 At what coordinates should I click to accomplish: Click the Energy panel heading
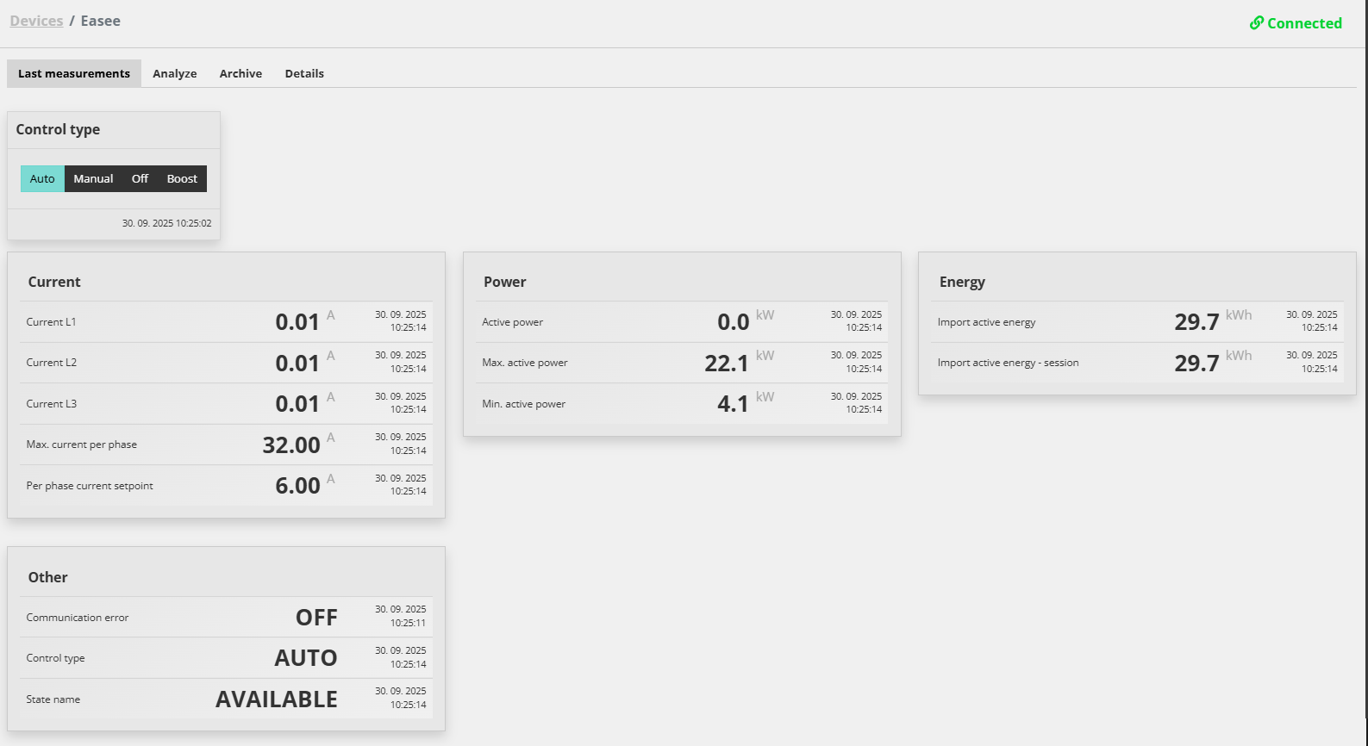[962, 282]
